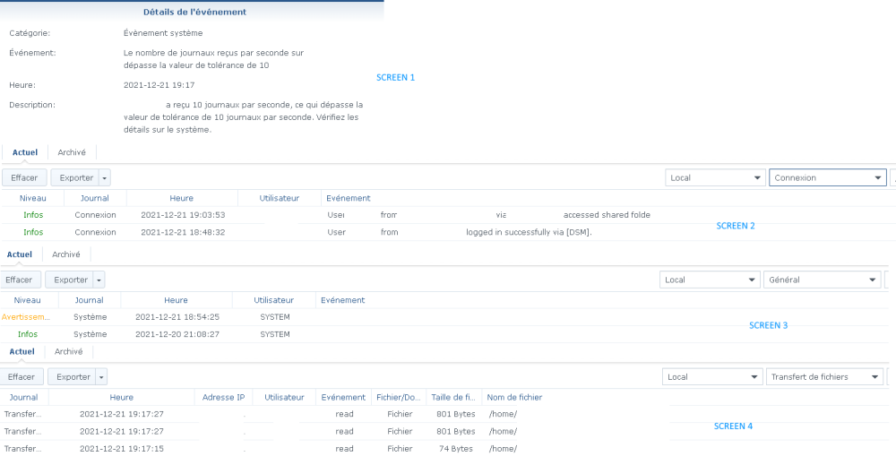Switch to Actuel tab in Connexion log panel
The height and width of the screenshot is (465, 896).
point(25,152)
